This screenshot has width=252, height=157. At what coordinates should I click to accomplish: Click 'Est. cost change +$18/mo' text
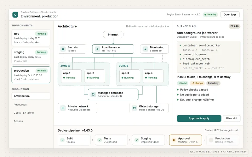click(x=197, y=100)
